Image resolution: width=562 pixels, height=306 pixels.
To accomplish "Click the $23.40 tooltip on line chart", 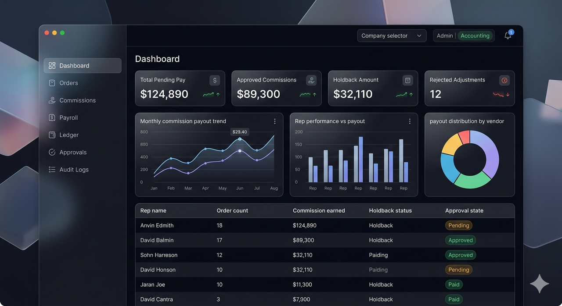I will (x=240, y=132).
